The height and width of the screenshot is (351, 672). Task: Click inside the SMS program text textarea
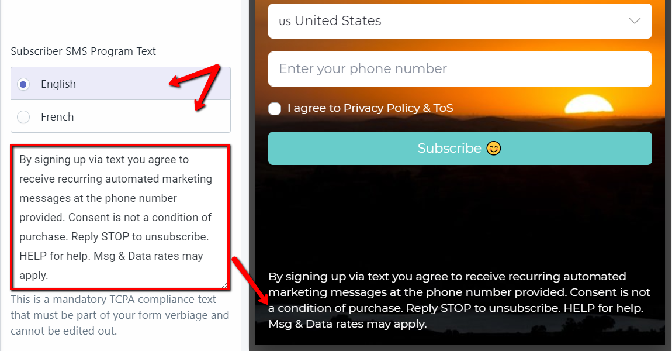click(120, 217)
